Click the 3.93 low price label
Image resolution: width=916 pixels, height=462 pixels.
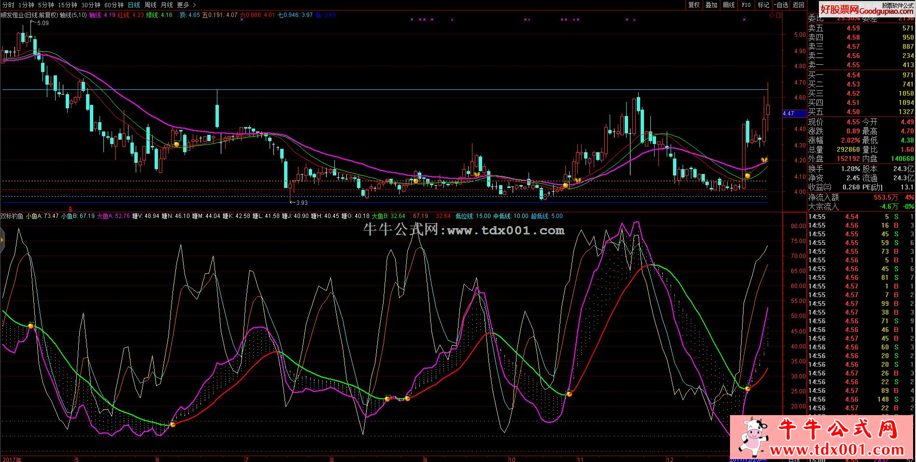point(302,203)
